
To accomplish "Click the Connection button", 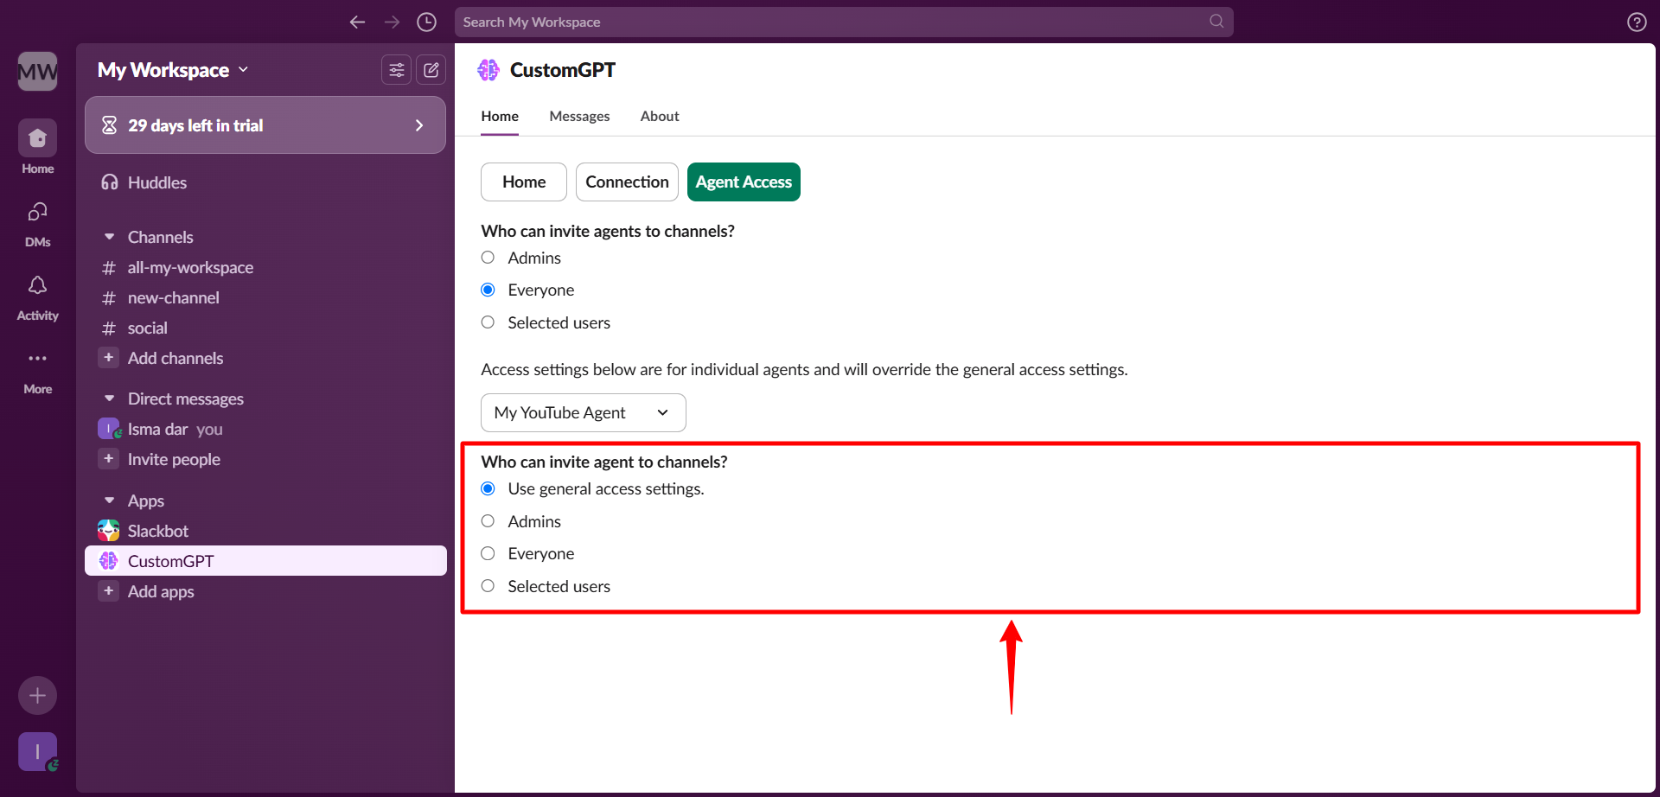I will [627, 182].
